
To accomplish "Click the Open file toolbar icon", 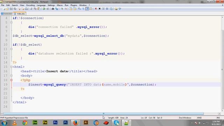I will 7,9.
